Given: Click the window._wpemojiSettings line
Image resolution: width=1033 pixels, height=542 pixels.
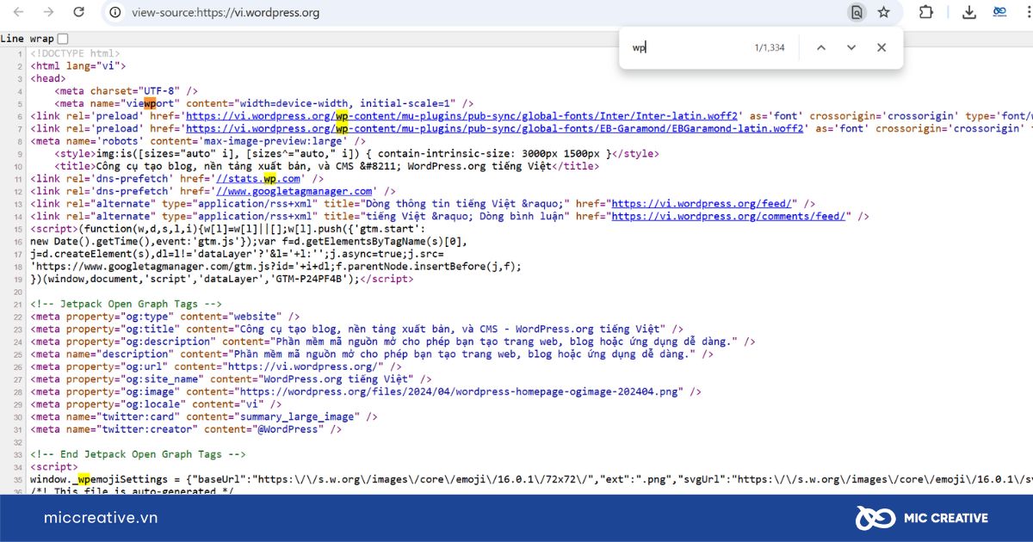Looking at the screenshot, I should pyautogui.click(x=531, y=478).
